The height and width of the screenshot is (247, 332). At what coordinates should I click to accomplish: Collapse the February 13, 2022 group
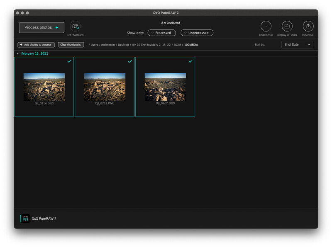point(17,53)
